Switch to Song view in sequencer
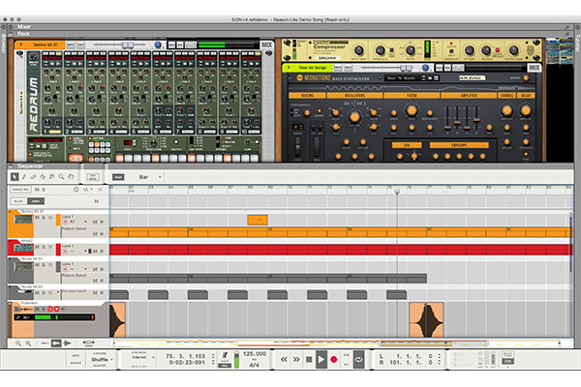 pyautogui.click(x=35, y=200)
